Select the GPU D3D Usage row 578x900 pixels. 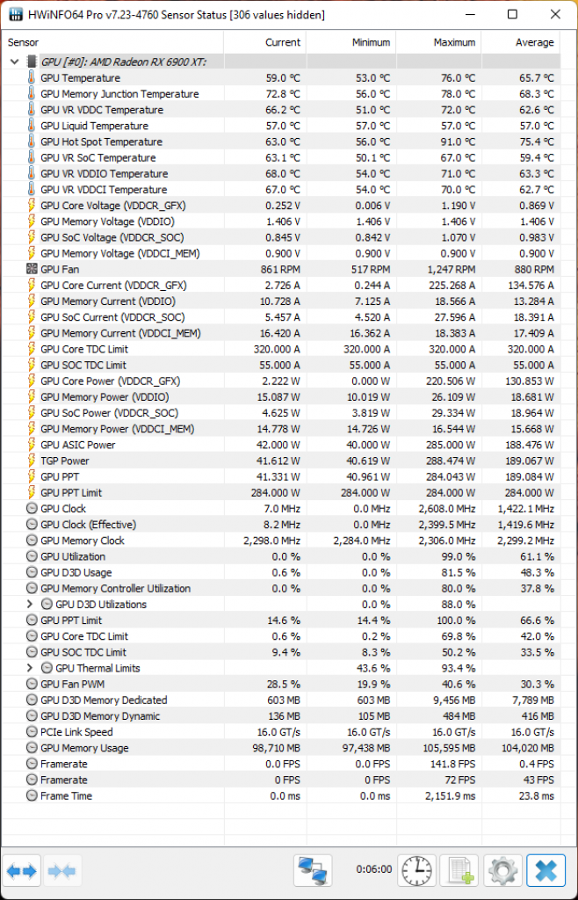(x=281, y=573)
